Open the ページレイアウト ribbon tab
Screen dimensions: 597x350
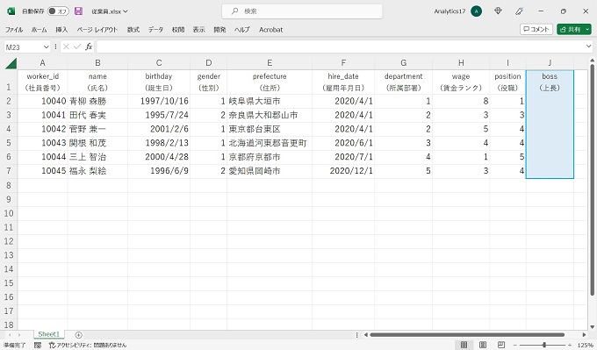tap(97, 29)
